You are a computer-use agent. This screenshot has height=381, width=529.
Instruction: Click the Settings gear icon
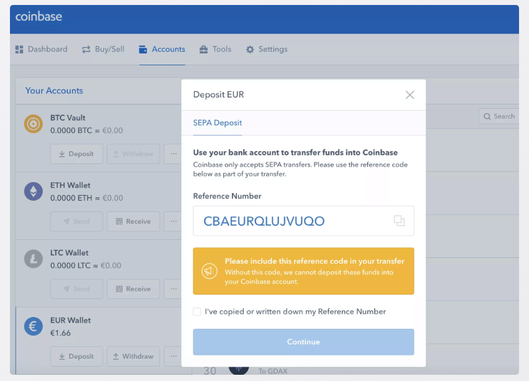pos(250,50)
